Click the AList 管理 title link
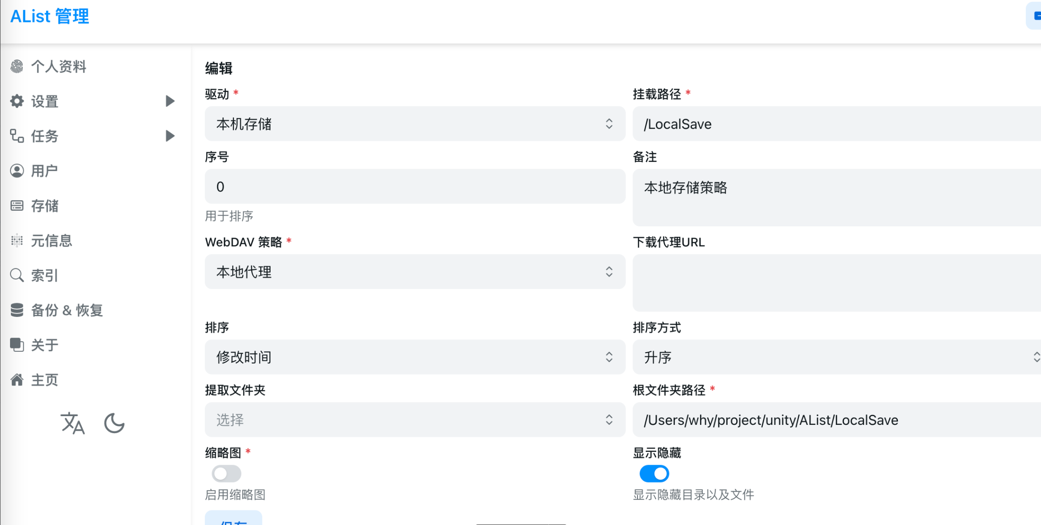 click(x=50, y=16)
